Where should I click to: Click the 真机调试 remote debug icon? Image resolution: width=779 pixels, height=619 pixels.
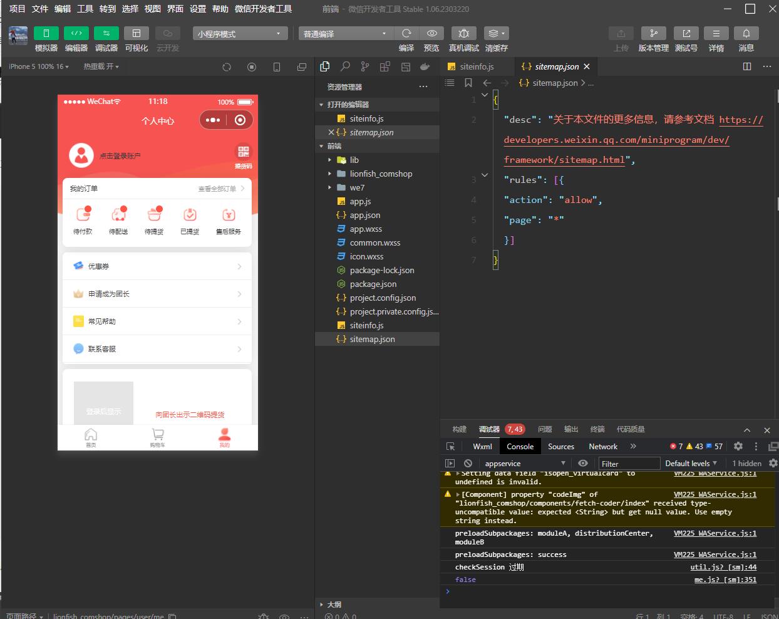(x=464, y=33)
